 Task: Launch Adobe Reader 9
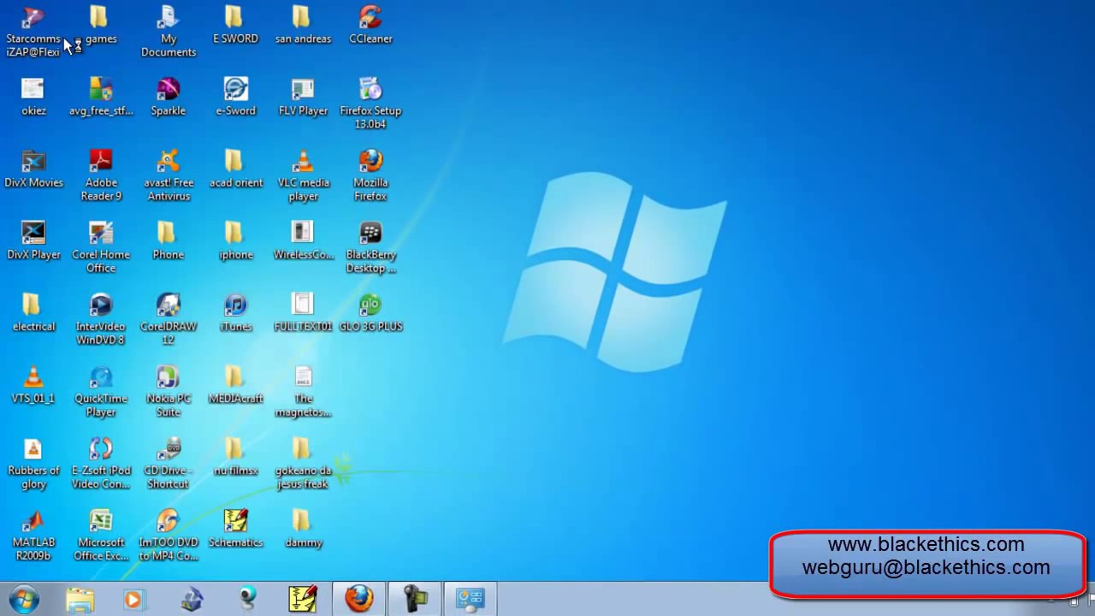[x=101, y=175]
